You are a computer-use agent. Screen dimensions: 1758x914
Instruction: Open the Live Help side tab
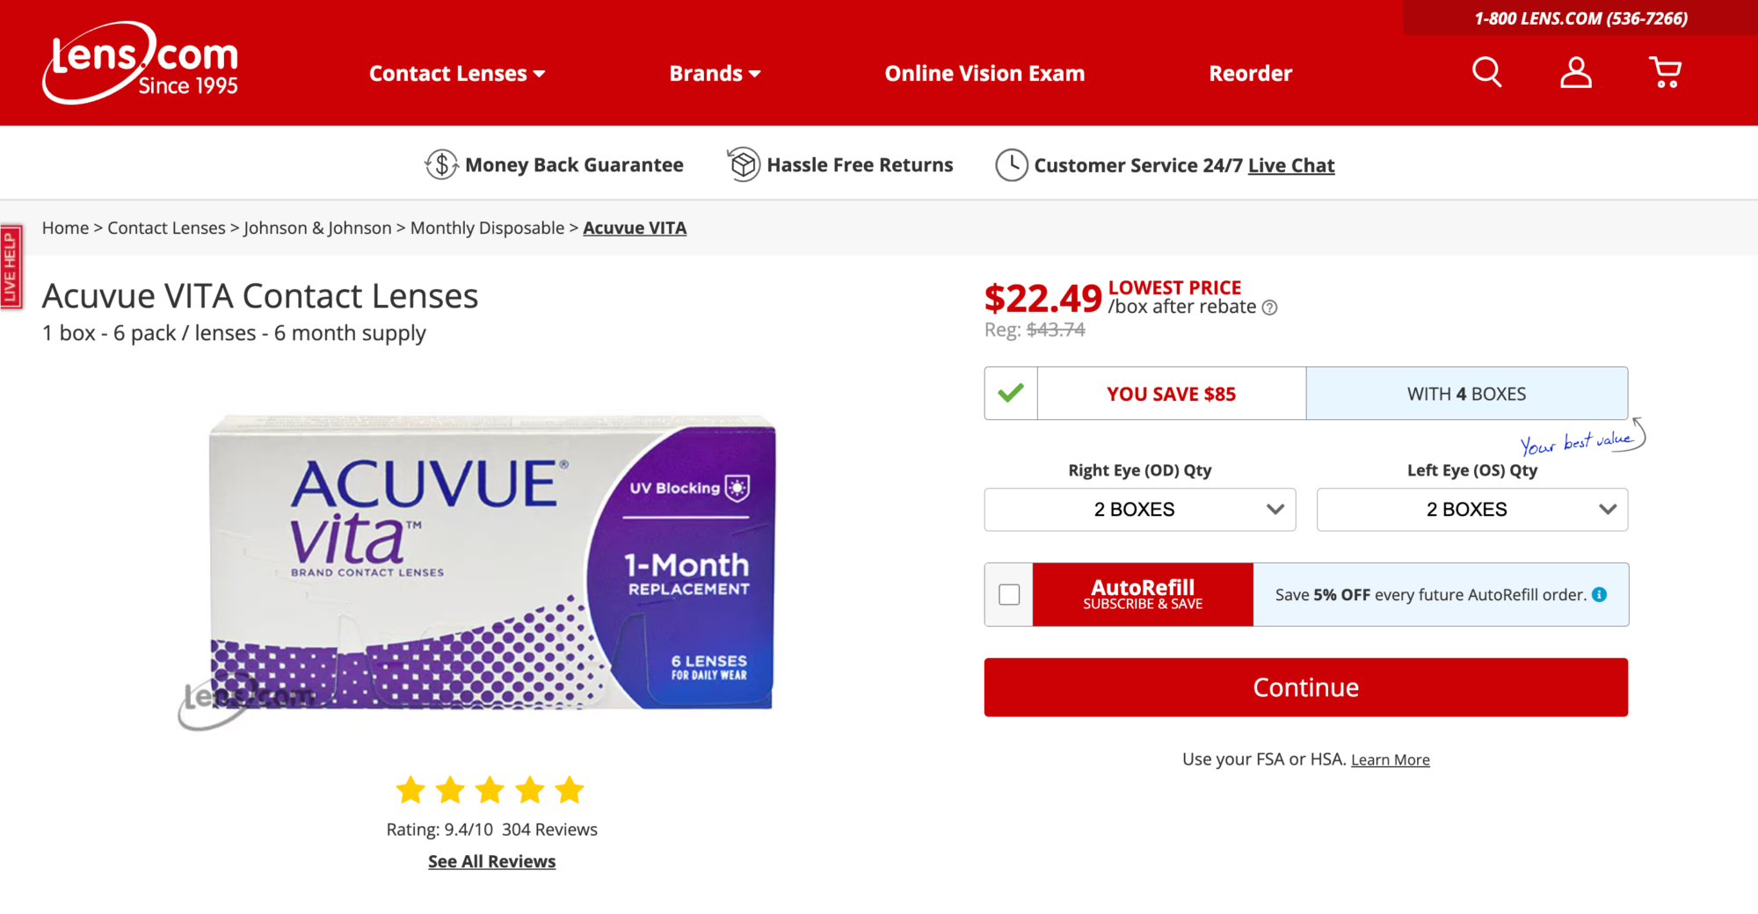coord(11,268)
